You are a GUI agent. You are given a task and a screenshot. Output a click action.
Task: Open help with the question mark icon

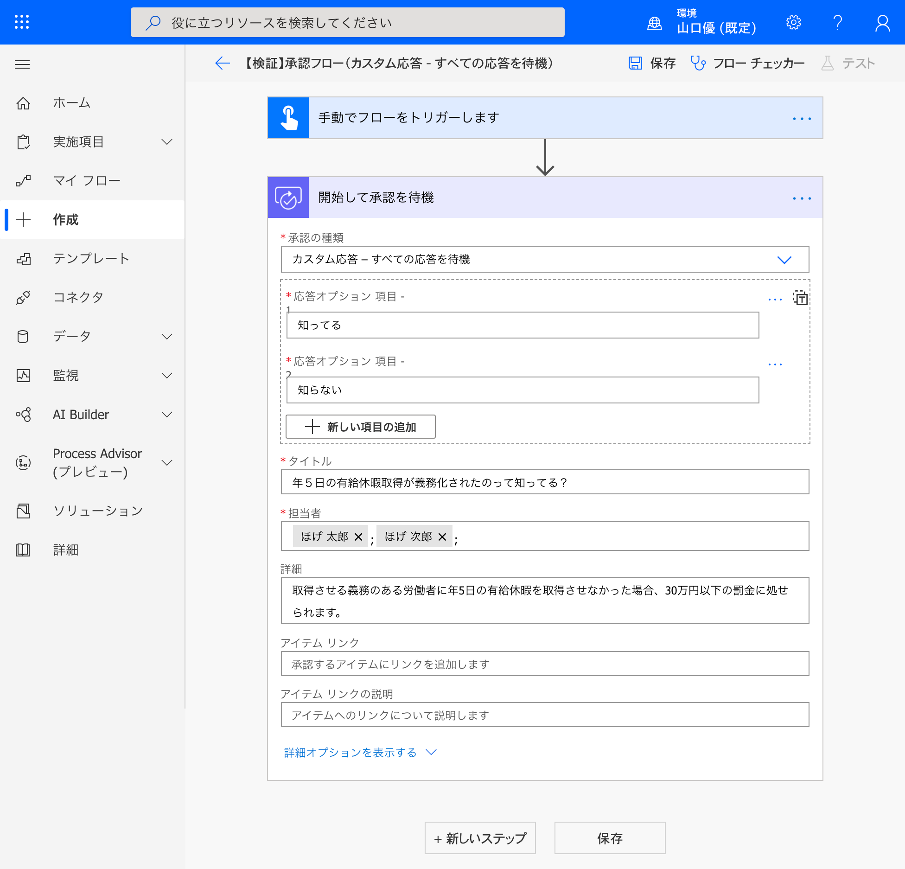click(838, 22)
